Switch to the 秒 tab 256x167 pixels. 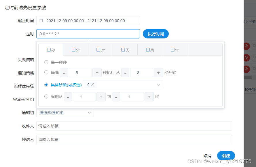51,50
